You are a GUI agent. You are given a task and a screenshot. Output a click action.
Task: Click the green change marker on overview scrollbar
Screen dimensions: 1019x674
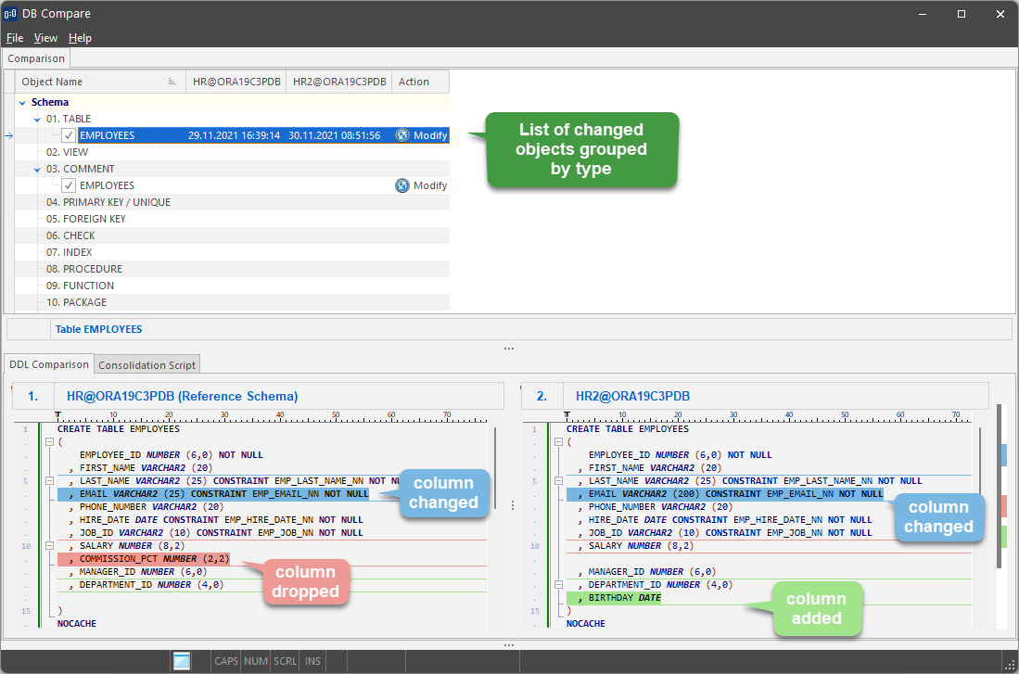(1004, 536)
